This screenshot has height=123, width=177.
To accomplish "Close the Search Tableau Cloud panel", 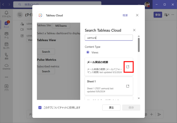I will pos(134,30).
